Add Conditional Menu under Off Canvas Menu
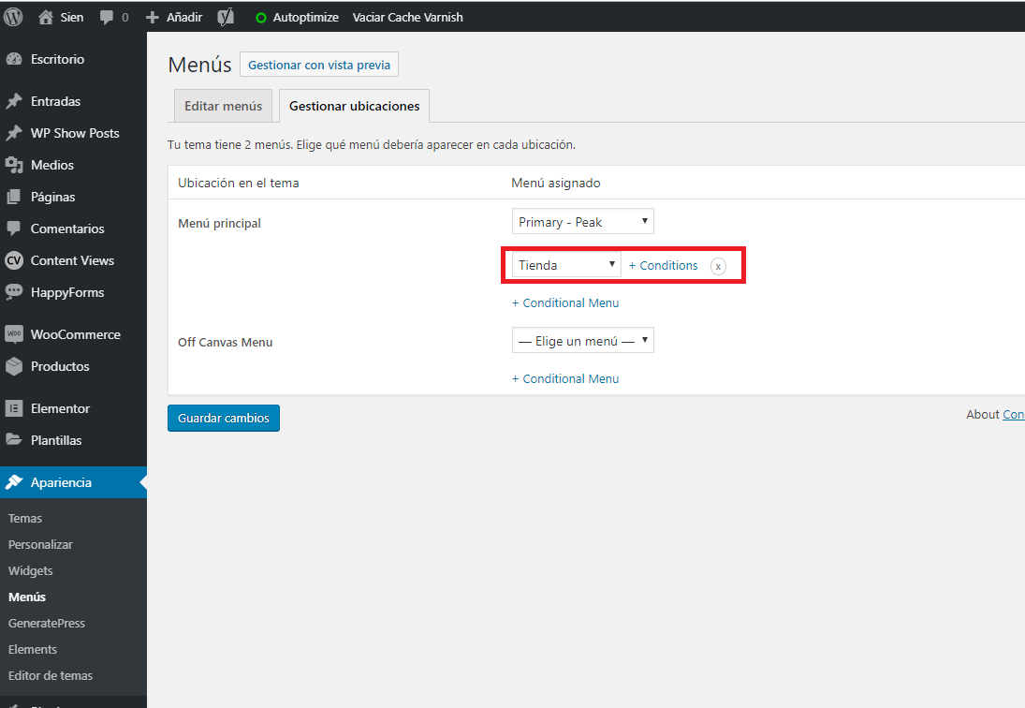This screenshot has height=708, width=1025. [x=564, y=378]
